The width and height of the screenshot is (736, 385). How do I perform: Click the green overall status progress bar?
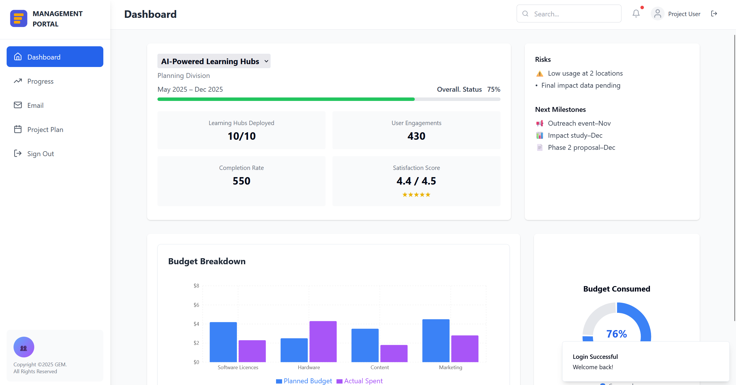pyautogui.click(x=286, y=99)
